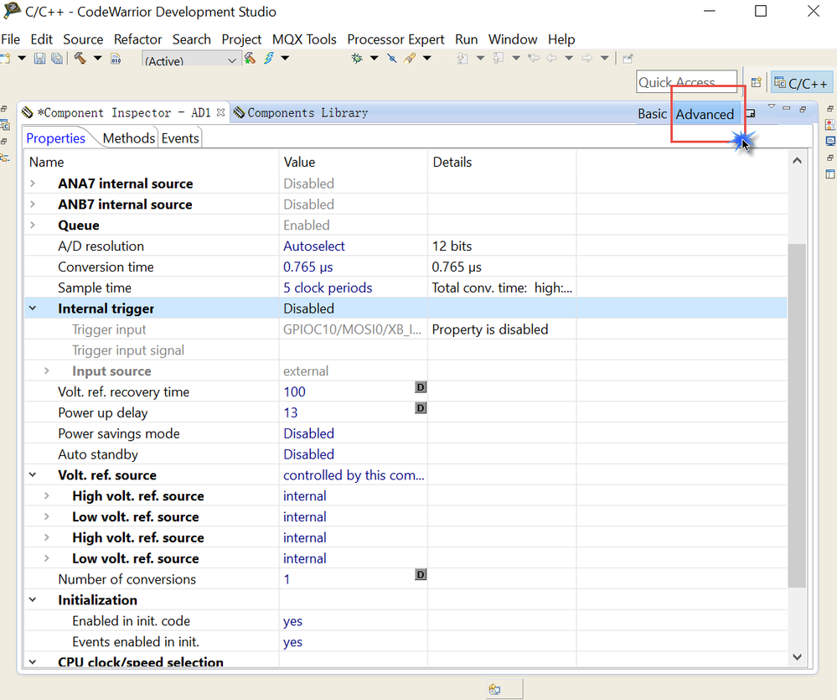Viewport: 837px width, 700px height.
Task: Expand the ANB7 internal source row
Action: coord(33,205)
